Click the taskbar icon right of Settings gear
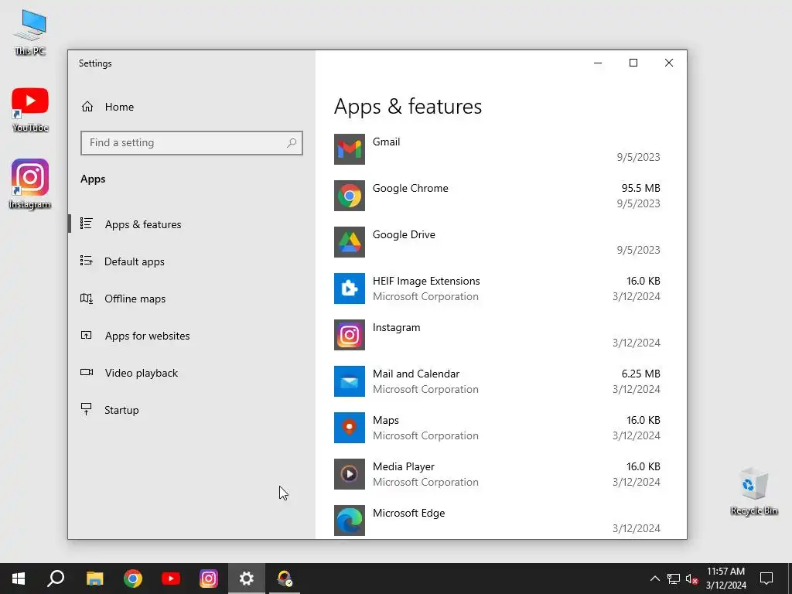Image resolution: width=792 pixels, height=594 pixels. tap(285, 579)
